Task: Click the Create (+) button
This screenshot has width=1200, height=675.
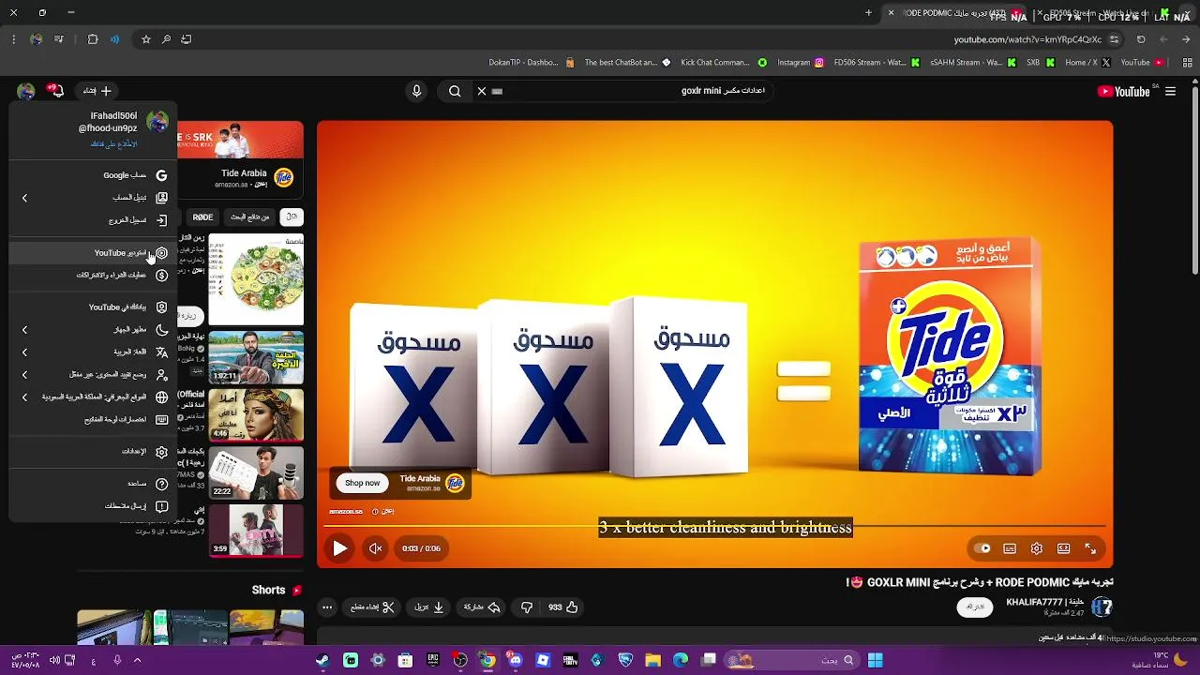Action: click(x=97, y=91)
